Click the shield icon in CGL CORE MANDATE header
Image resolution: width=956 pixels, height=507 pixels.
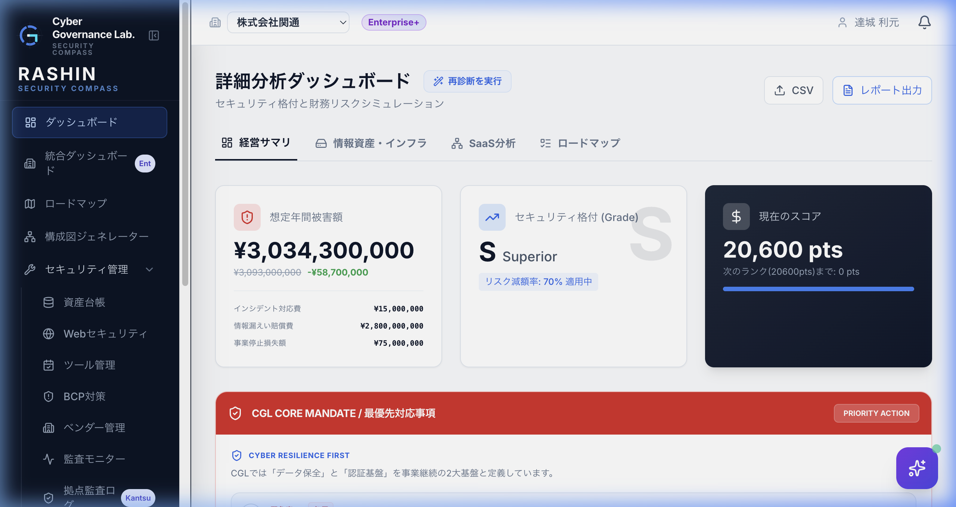pos(235,413)
